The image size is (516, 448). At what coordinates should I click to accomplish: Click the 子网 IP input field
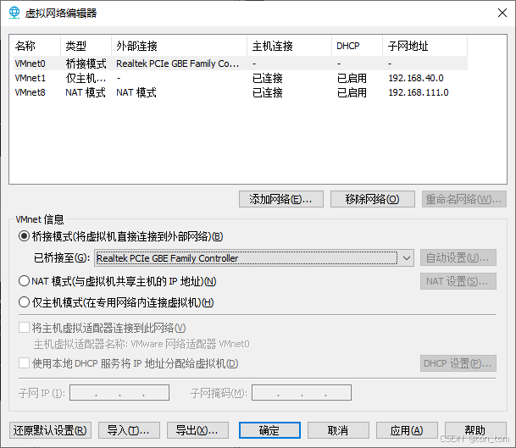pos(119,392)
